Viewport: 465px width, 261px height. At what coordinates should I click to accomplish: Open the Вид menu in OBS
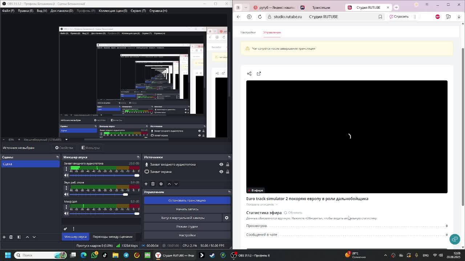coord(42,11)
